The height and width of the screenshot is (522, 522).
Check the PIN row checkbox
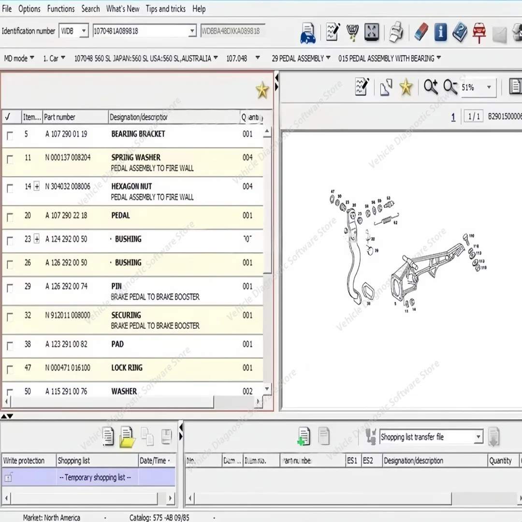point(10,288)
